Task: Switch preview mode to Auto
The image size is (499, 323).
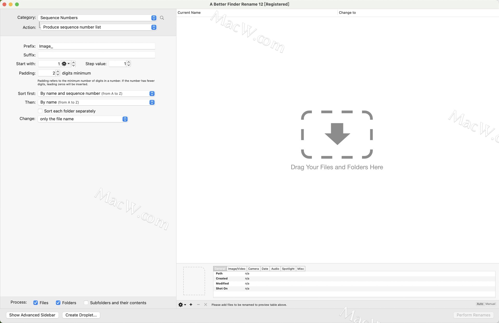Action: [480, 304]
